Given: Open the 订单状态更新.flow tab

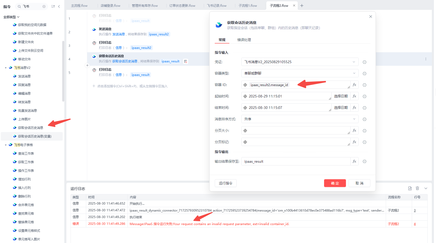Looking at the screenshot, I should [182, 6].
